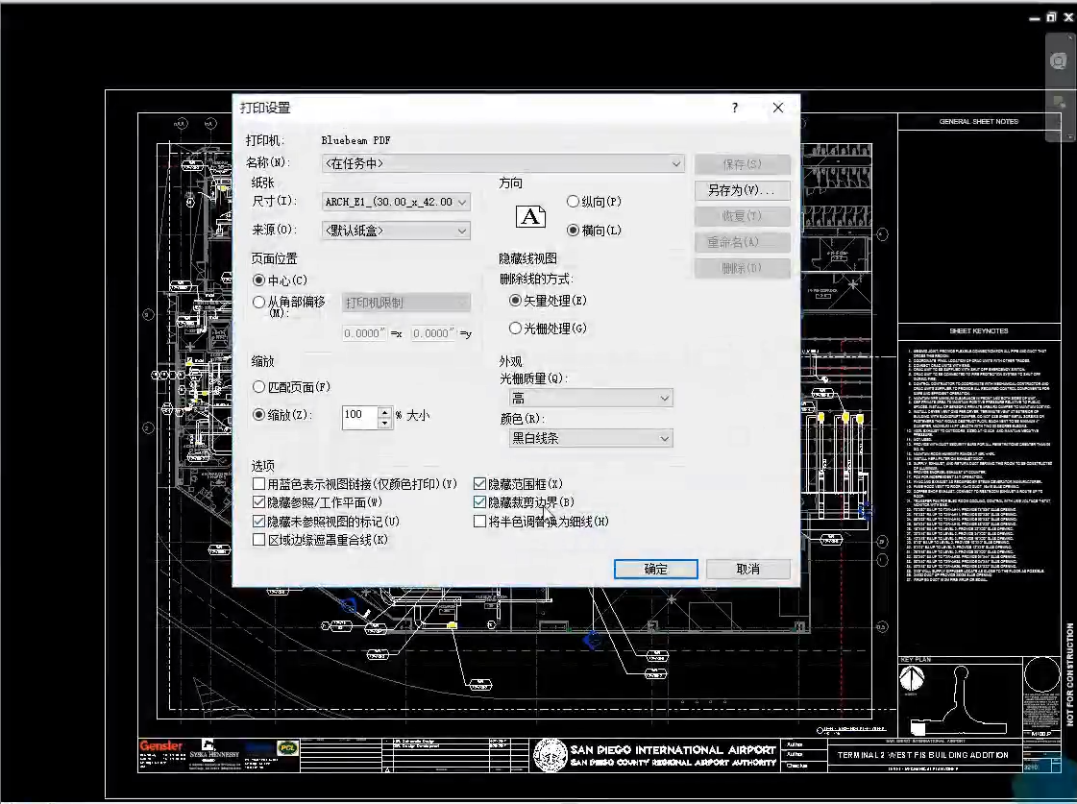Screen dimensions: 1077x804
Task: Click the landscape orientation page icon
Action: click(530, 216)
